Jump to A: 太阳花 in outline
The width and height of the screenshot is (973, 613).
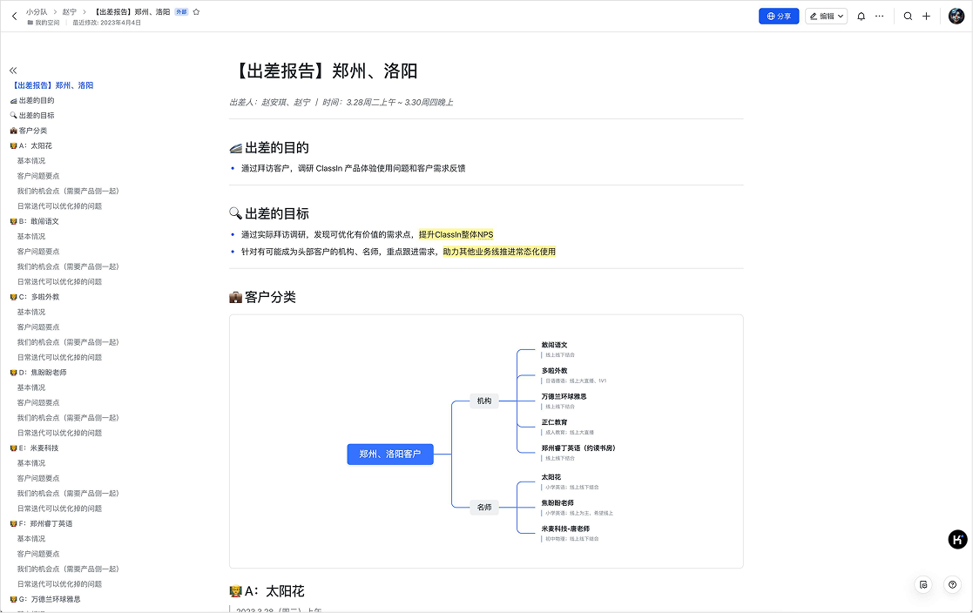tap(31, 145)
